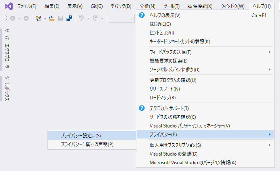This screenshot has height=171, width=280.
Task: Click the Save disk icon
Action: [x=60, y=18]
